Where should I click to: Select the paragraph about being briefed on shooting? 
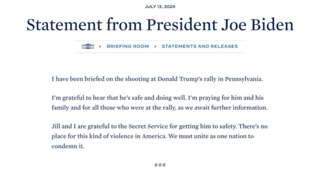point(157,79)
